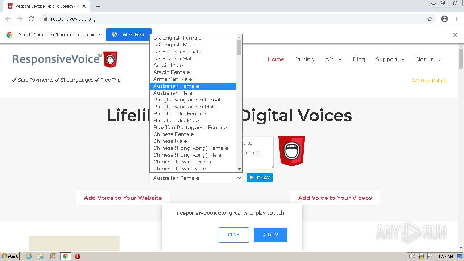Image resolution: width=464 pixels, height=261 pixels.
Task: Choose US English Female from list
Action: 193,51
